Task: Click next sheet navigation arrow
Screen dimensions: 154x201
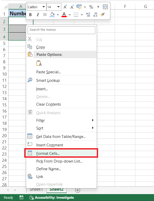Action: pos(15,190)
